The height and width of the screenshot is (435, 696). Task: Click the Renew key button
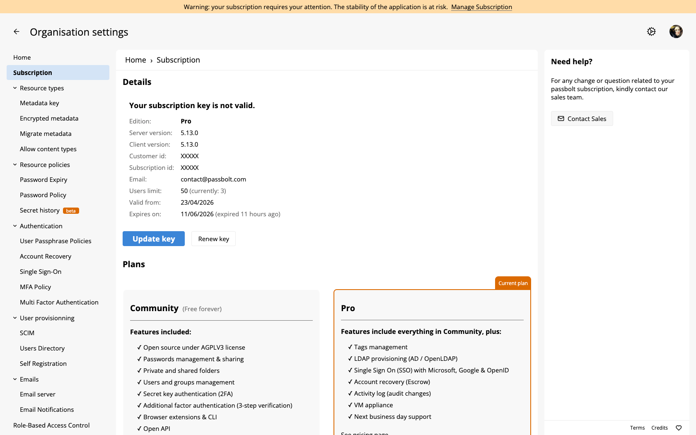(x=213, y=239)
